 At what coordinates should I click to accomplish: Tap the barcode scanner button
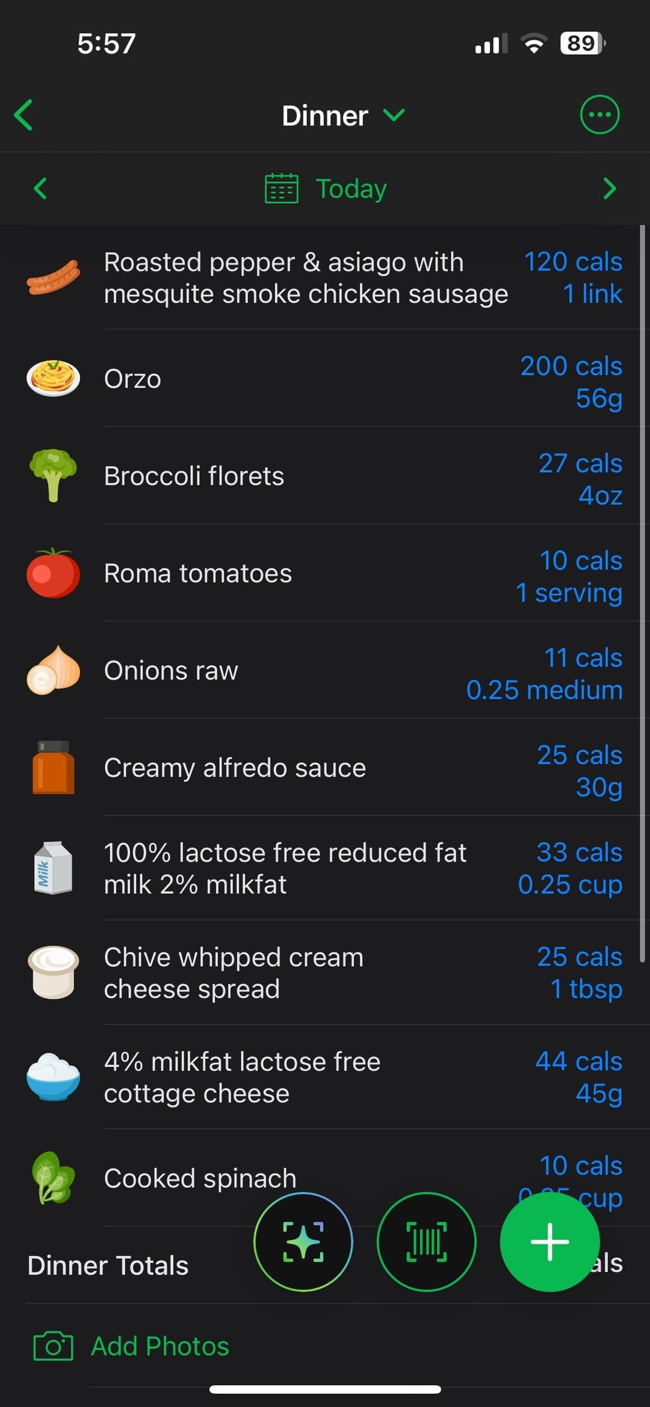point(426,1241)
